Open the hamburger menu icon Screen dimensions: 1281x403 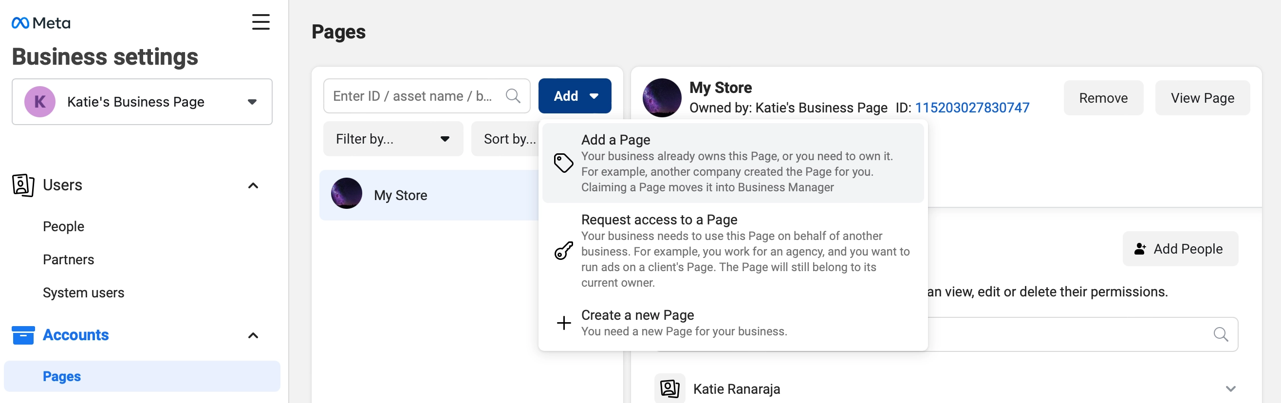click(260, 22)
